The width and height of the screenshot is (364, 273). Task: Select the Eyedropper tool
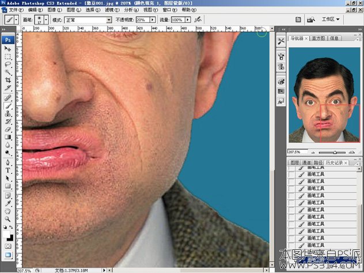8,203
